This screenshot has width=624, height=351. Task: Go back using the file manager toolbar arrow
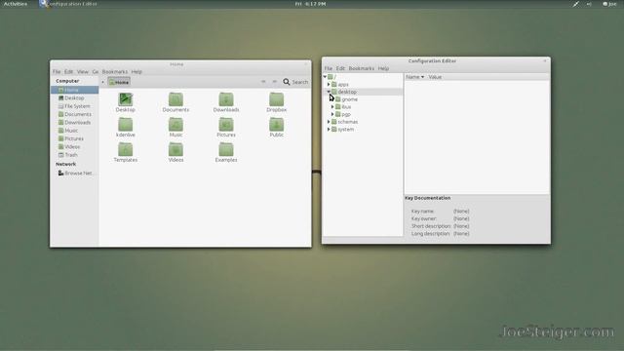click(263, 82)
